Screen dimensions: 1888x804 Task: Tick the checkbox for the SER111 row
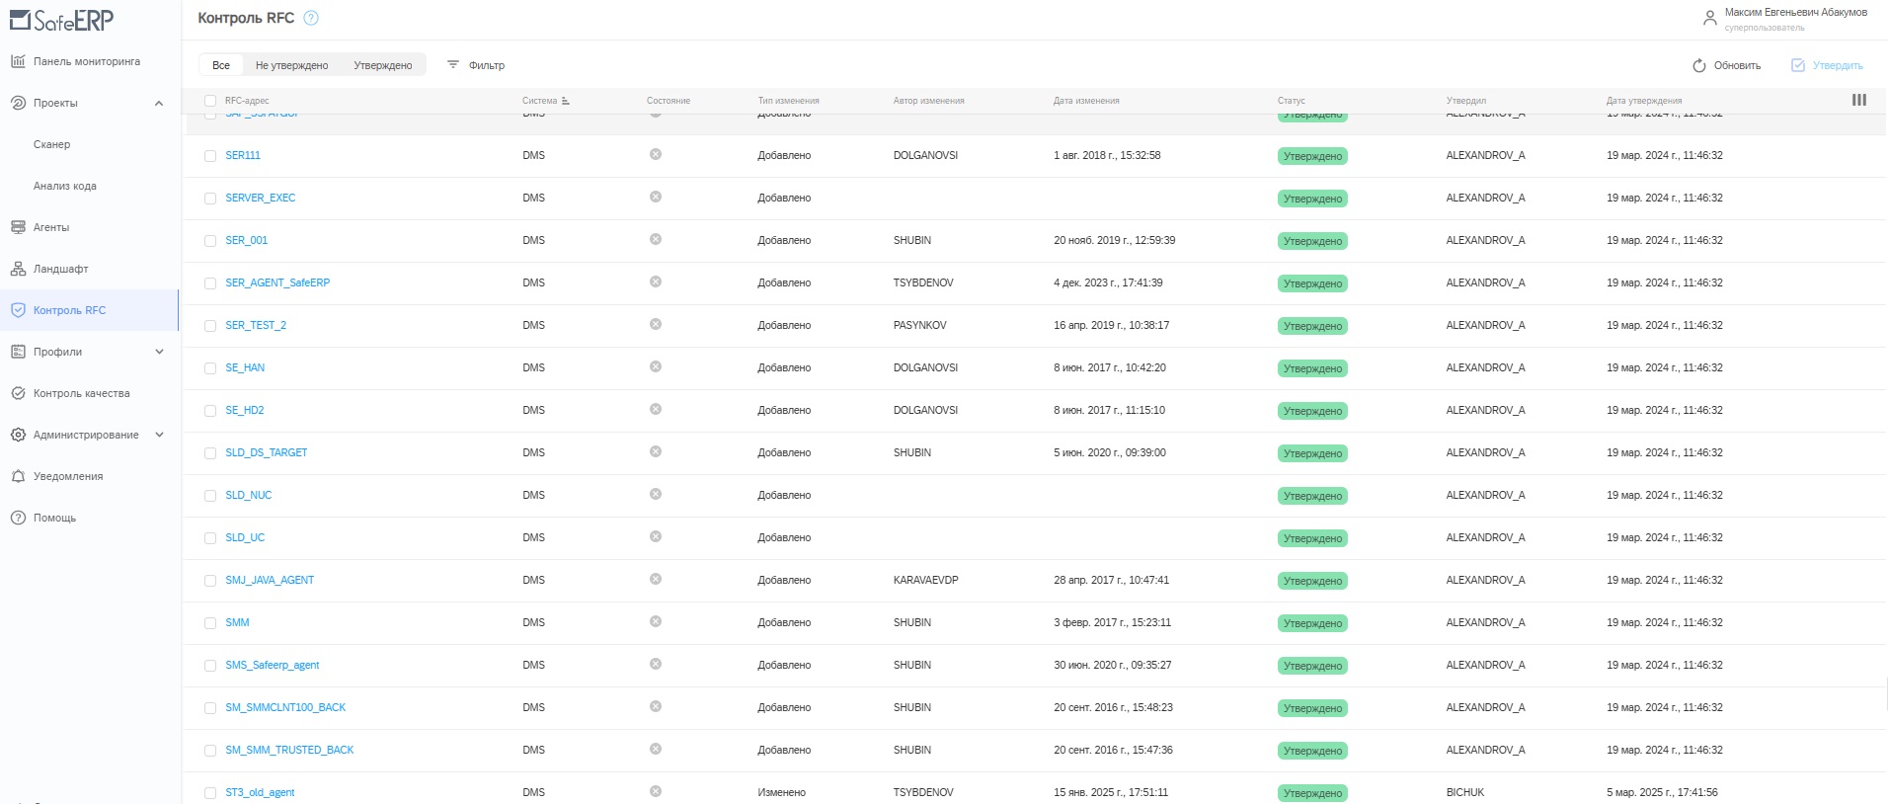pyautogui.click(x=210, y=156)
